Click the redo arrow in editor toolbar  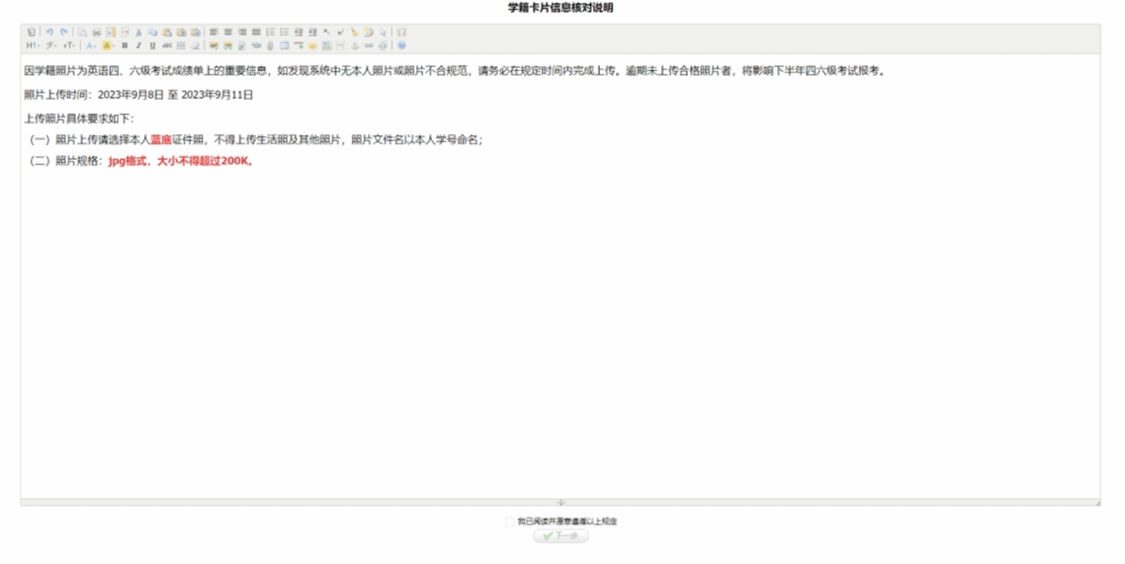63,33
